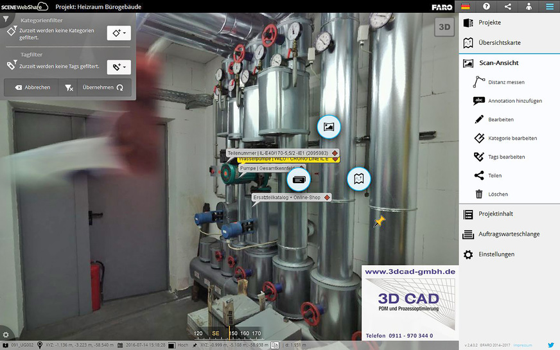
Task: Toggle the 3D view button
Action: tap(444, 27)
